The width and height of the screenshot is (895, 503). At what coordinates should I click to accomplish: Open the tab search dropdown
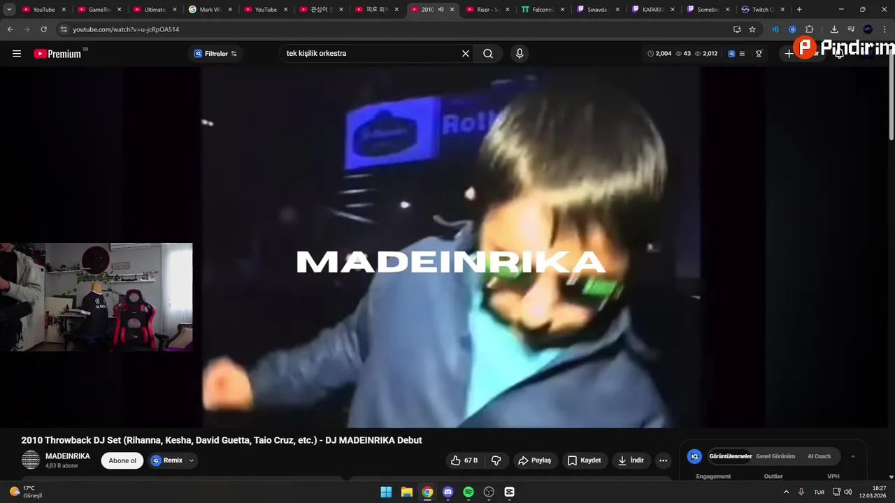click(9, 10)
